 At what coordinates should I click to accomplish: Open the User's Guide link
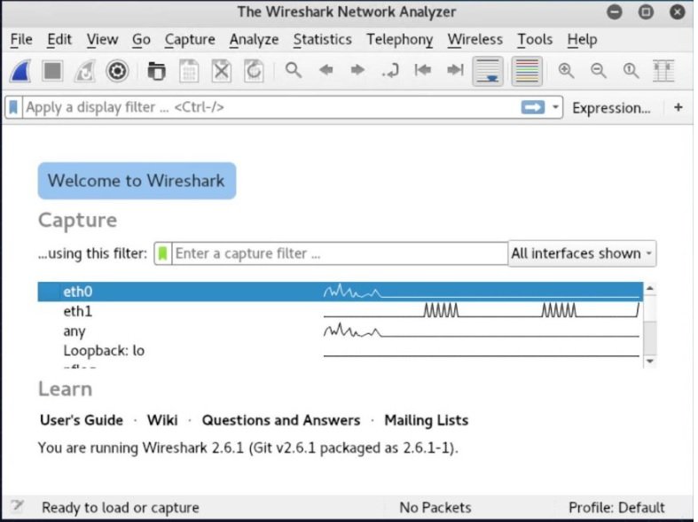click(82, 420)
